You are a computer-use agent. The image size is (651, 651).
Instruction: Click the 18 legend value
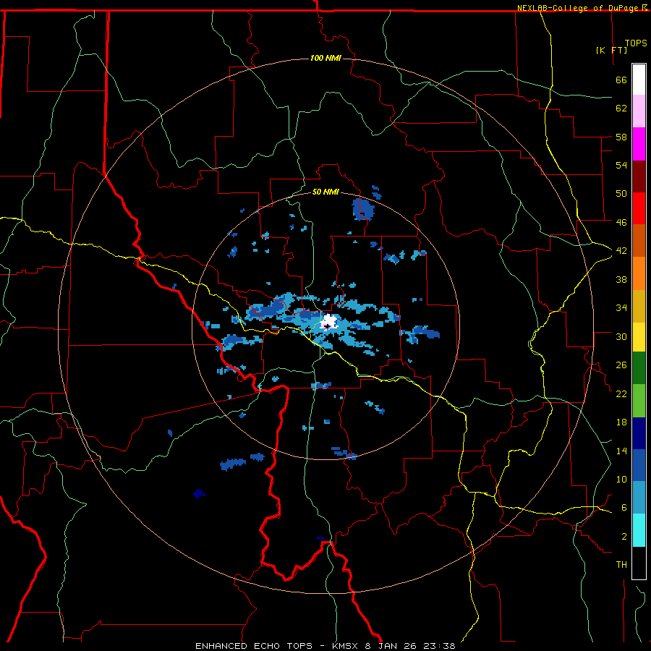[621, 422]
